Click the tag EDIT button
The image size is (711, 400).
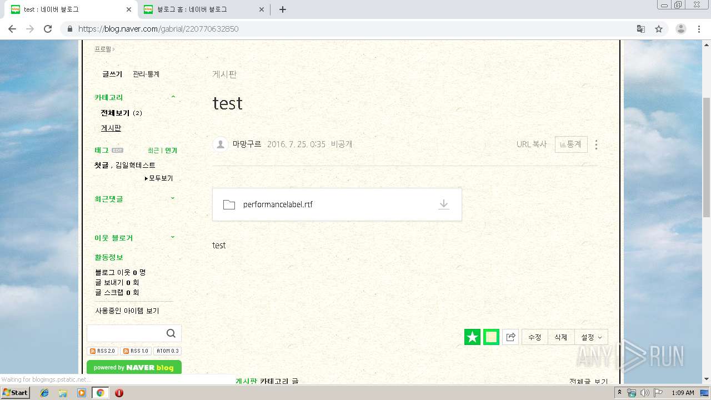(x=117, y=151)
